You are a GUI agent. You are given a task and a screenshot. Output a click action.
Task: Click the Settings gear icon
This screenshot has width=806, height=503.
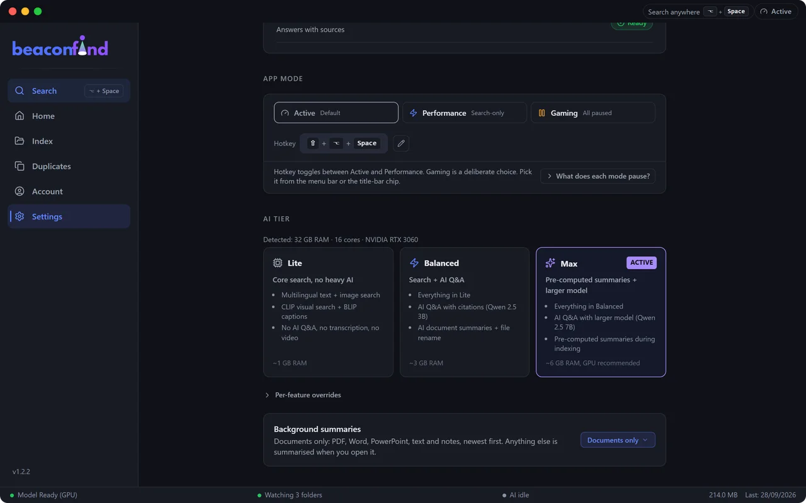(20, 216)
